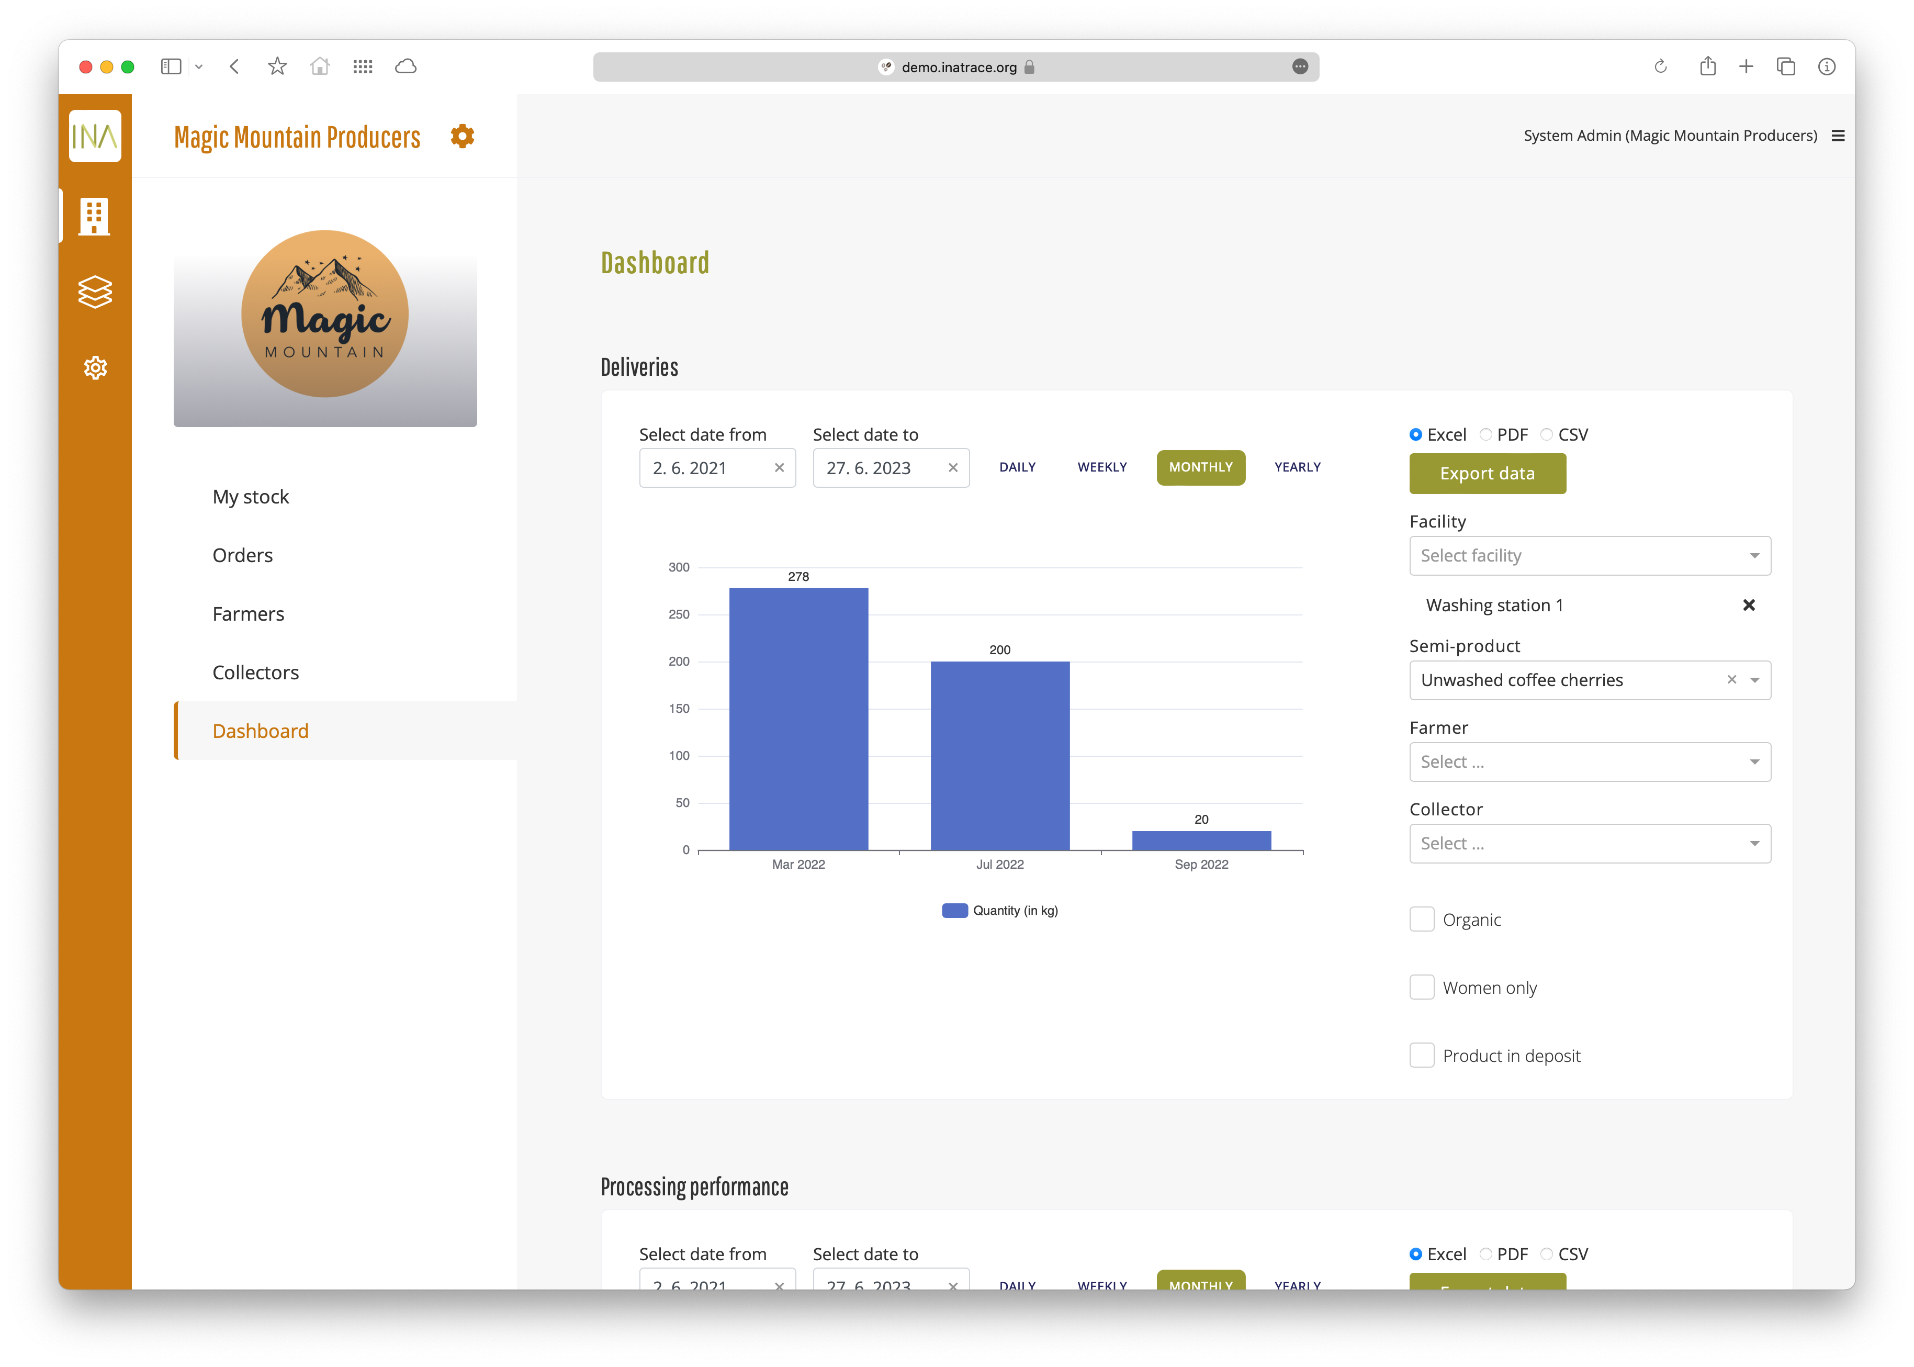
Task: Click the Export data button in Deliveries
Action: tap(1487, 474)
